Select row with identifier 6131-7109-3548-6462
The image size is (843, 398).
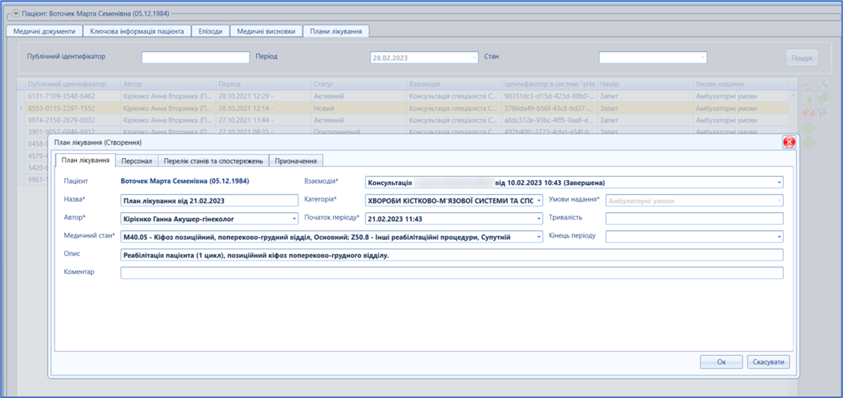click(403, 96)
